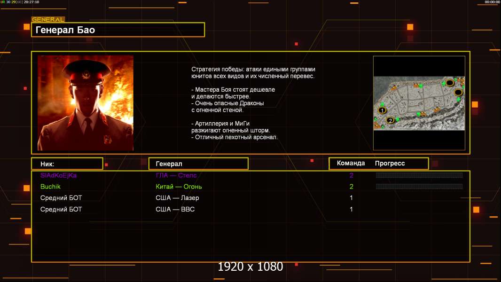Click the Китай — Огонь faction entry

179,187
